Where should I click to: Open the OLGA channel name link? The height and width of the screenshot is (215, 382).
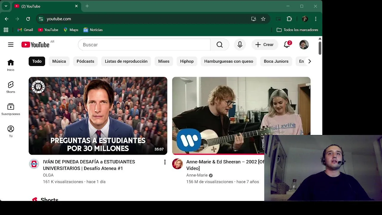tap(48, 175)
